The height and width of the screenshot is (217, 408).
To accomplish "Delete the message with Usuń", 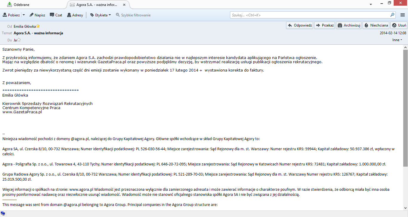I will (x=399, y=25).
